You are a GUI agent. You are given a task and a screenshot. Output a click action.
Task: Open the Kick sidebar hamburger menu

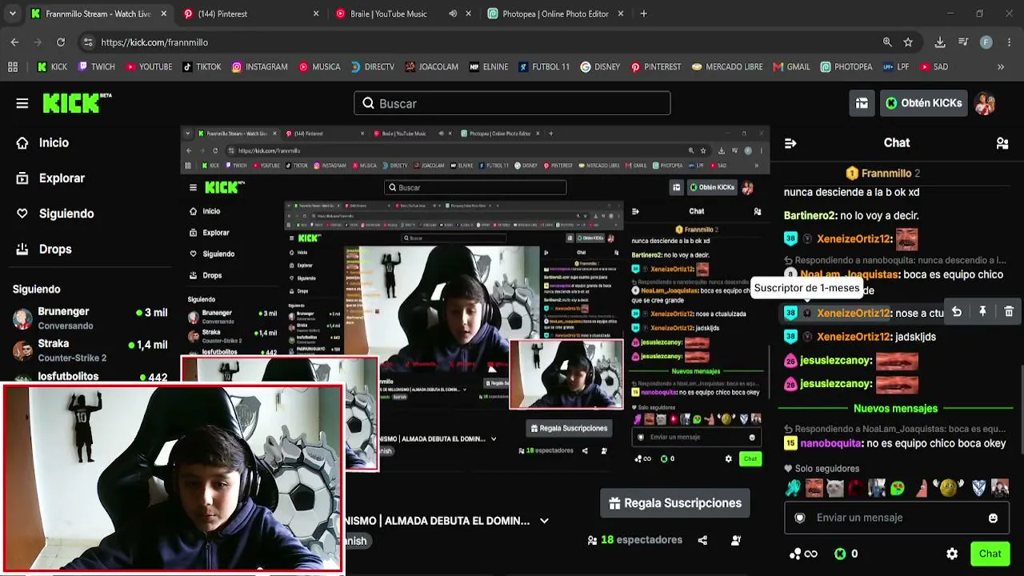pyautogui.click(x=22, y=103)
